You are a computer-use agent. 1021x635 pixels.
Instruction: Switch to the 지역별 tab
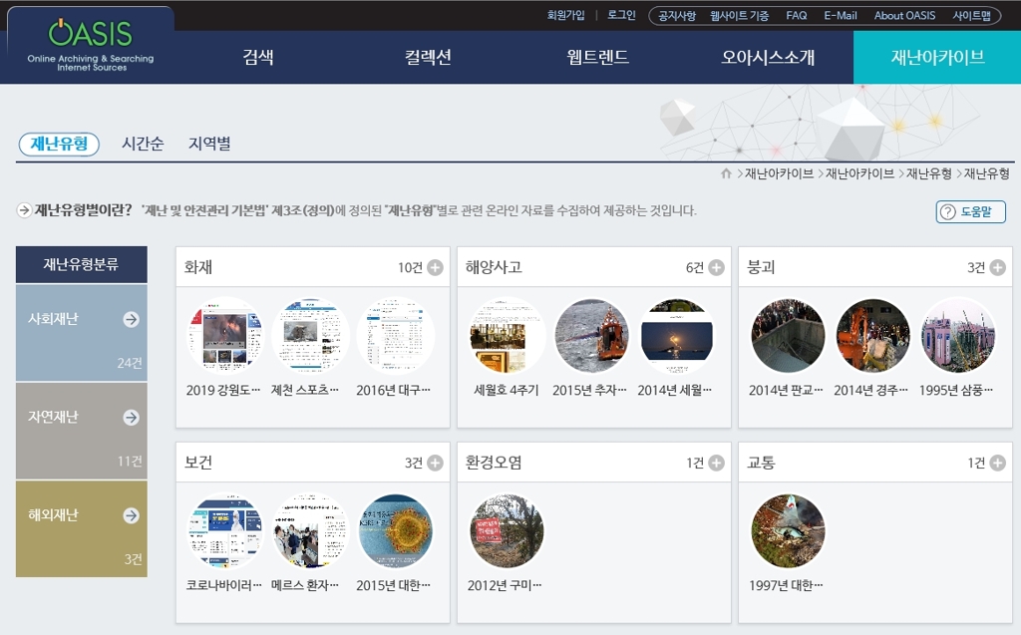(x=209, y=144)
